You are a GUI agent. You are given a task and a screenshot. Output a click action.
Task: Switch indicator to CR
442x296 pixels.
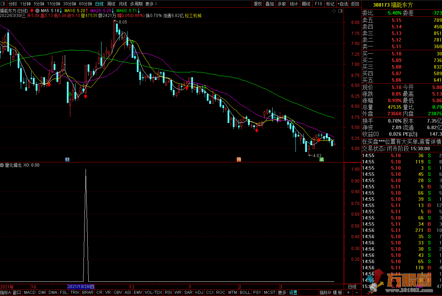tap(99, 293)
